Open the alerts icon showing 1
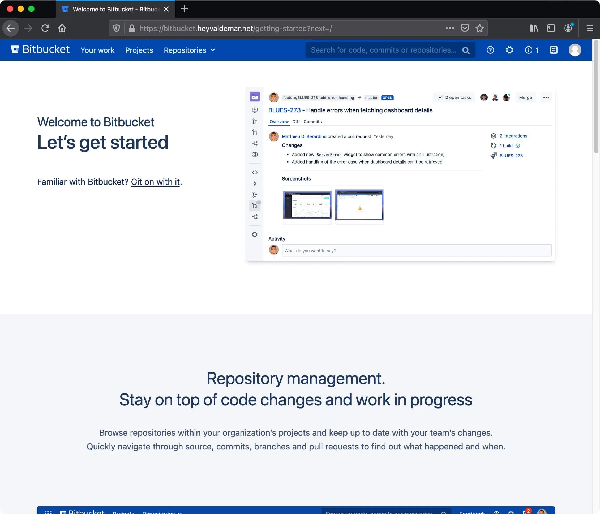 point(532,50)
